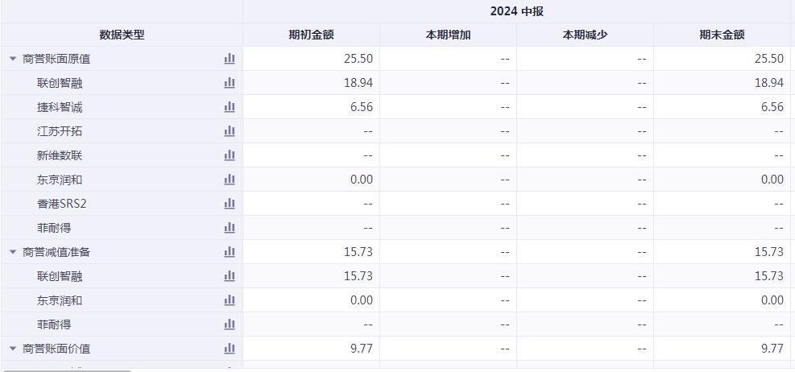Click the 期末金额 column header
This screenshot has width=795, height=372.
tap(722, 35)
